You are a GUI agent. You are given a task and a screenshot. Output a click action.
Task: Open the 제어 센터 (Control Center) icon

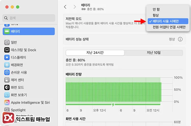(x=7, y=80)
